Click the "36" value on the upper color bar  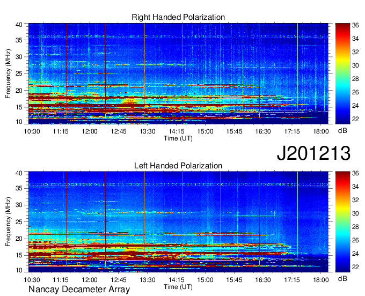(355, 25)
